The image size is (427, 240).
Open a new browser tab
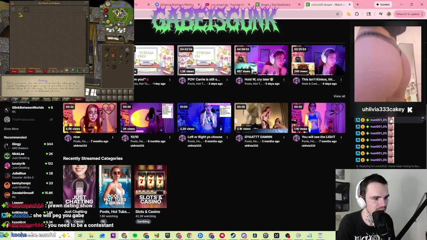tap(357, 5)
